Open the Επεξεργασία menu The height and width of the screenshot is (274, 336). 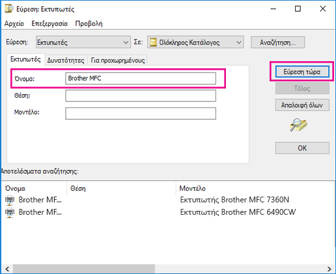[x=49, y=23]
